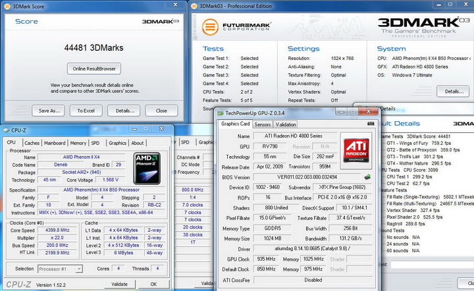474x291 pixels.
Task: Click the CPU-Z Specification field
Action: click(101, 190)
